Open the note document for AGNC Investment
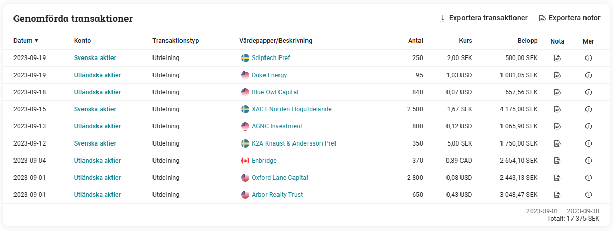Image resolution: width=614 pixels, height=231 pixels. tap(557, 126)
